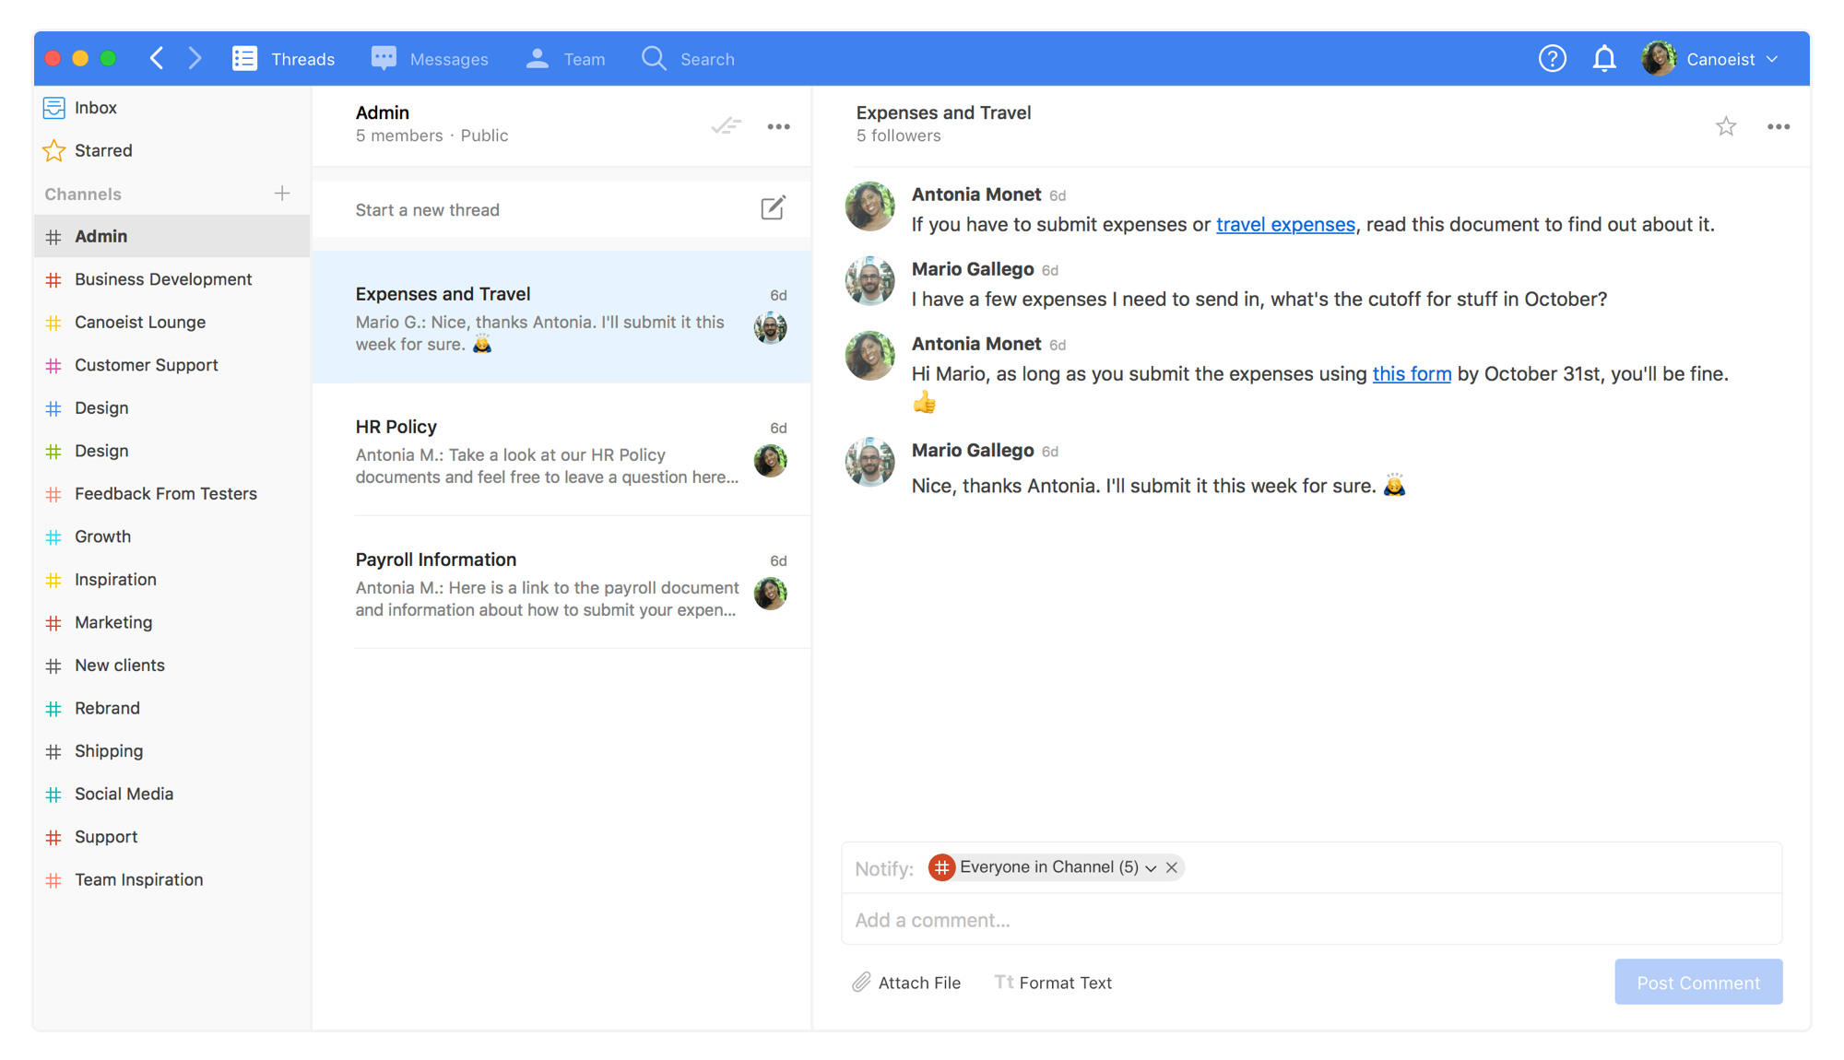Select the orange Feedback From Testers channel
Image resolution: width=1844 pixels, height=1060 pixels.
pos(166,494)
